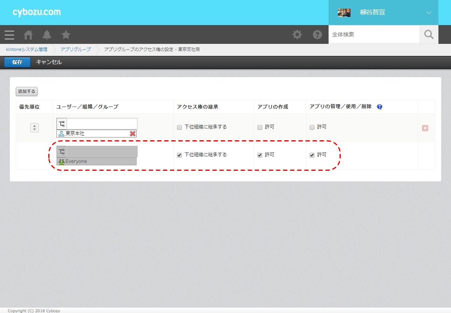This screenshot has height=313, width=451.
Task: Click the Everyone entry text
Action: [x=76, y=161]
